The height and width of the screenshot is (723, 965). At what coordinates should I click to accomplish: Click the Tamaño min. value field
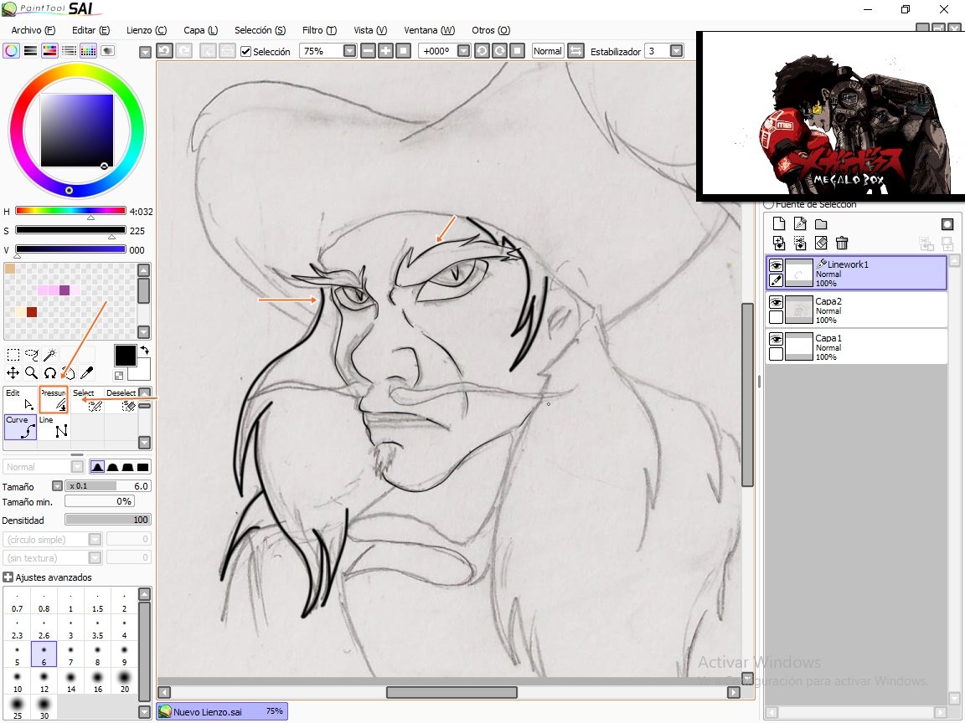click(x=99, y=501)
